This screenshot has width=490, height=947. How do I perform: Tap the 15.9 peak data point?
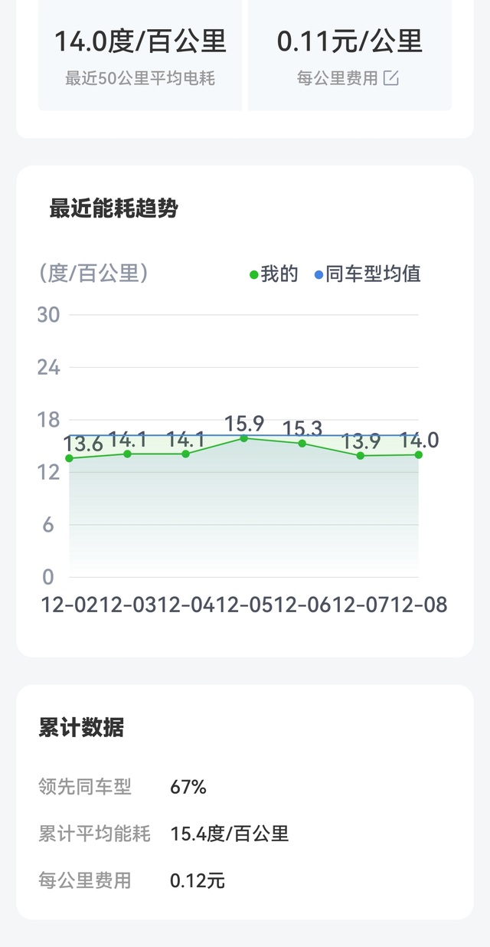244,438
